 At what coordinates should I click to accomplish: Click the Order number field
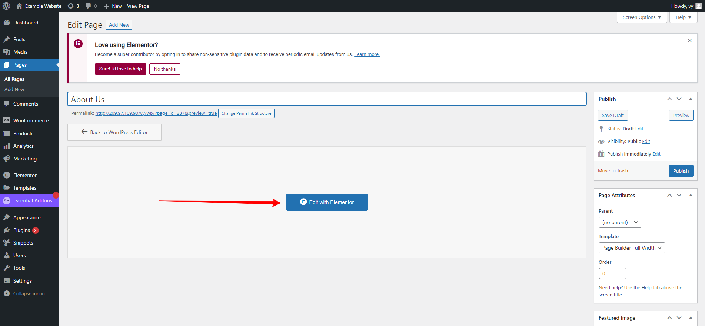click(612, 273)
